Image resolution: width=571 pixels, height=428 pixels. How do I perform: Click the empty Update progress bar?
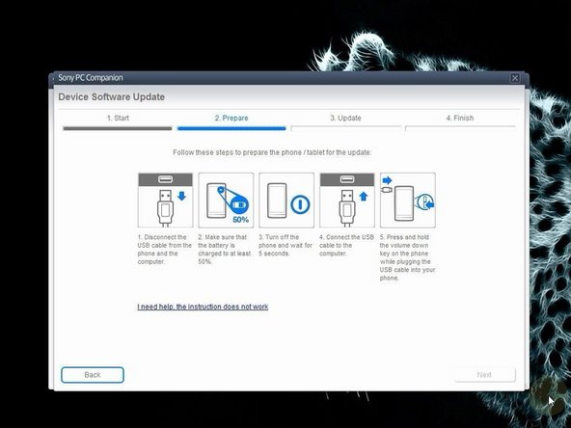pos(346,128)
